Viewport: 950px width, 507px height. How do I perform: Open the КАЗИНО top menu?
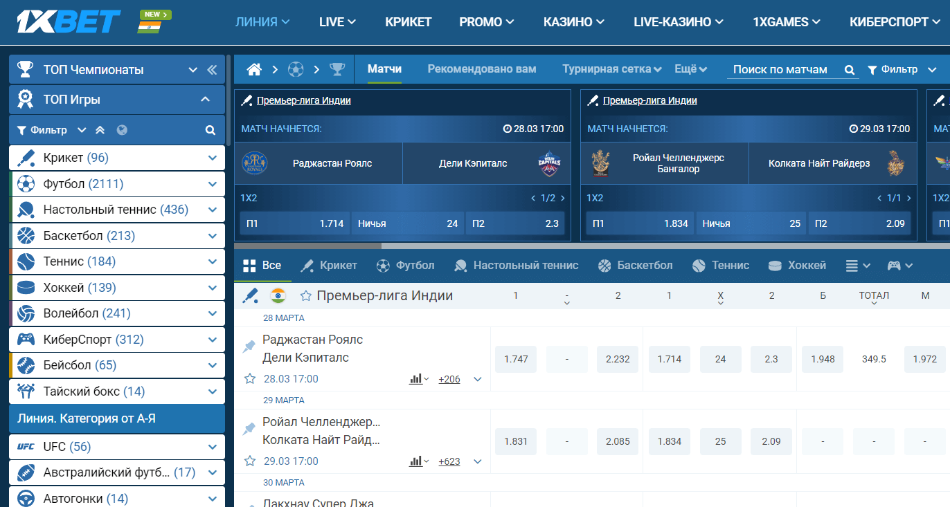(574, 22)
